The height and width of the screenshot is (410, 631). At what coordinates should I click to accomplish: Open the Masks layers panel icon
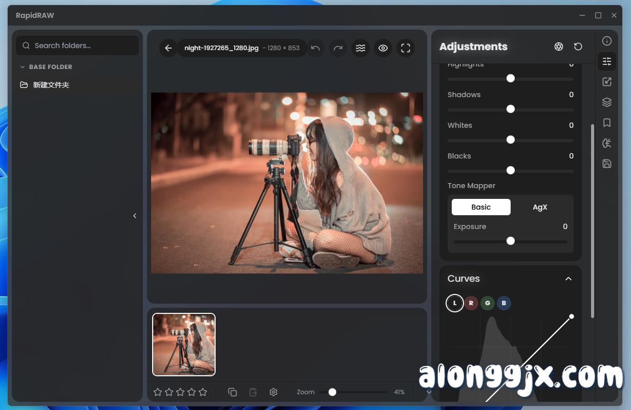607,102
